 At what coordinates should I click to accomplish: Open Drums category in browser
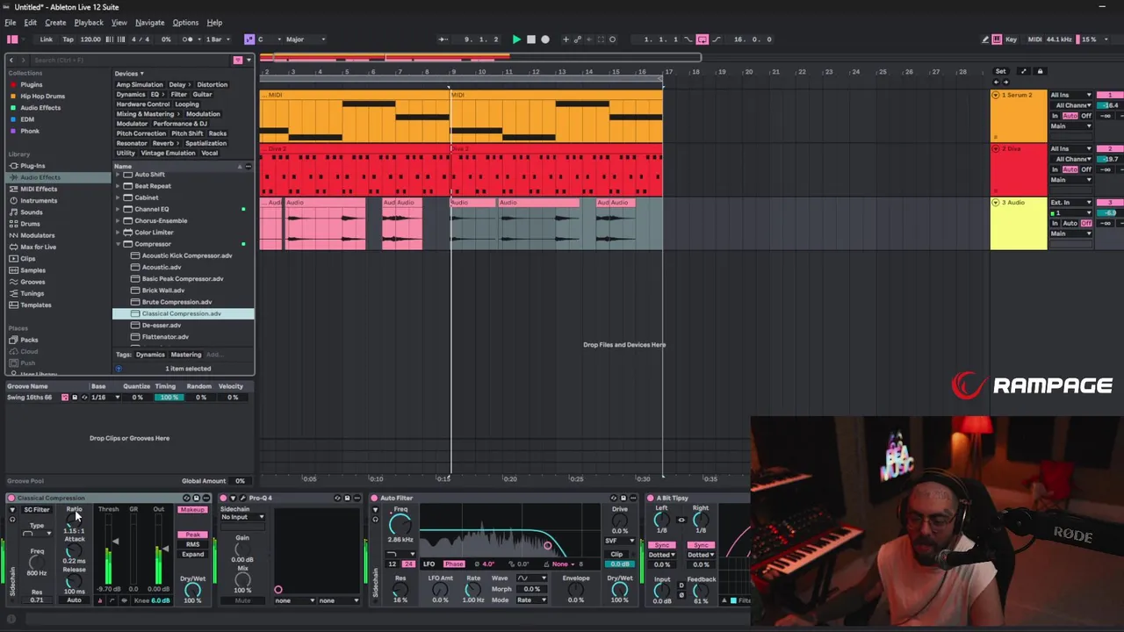pos(30,224)
